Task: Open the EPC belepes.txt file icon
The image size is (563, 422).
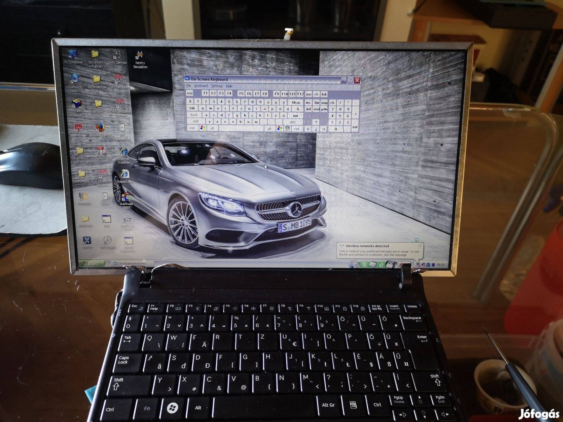Action: coord(122,132)
